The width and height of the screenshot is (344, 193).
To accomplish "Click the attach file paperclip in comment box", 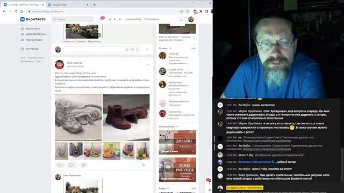I will tap(127, 49).
